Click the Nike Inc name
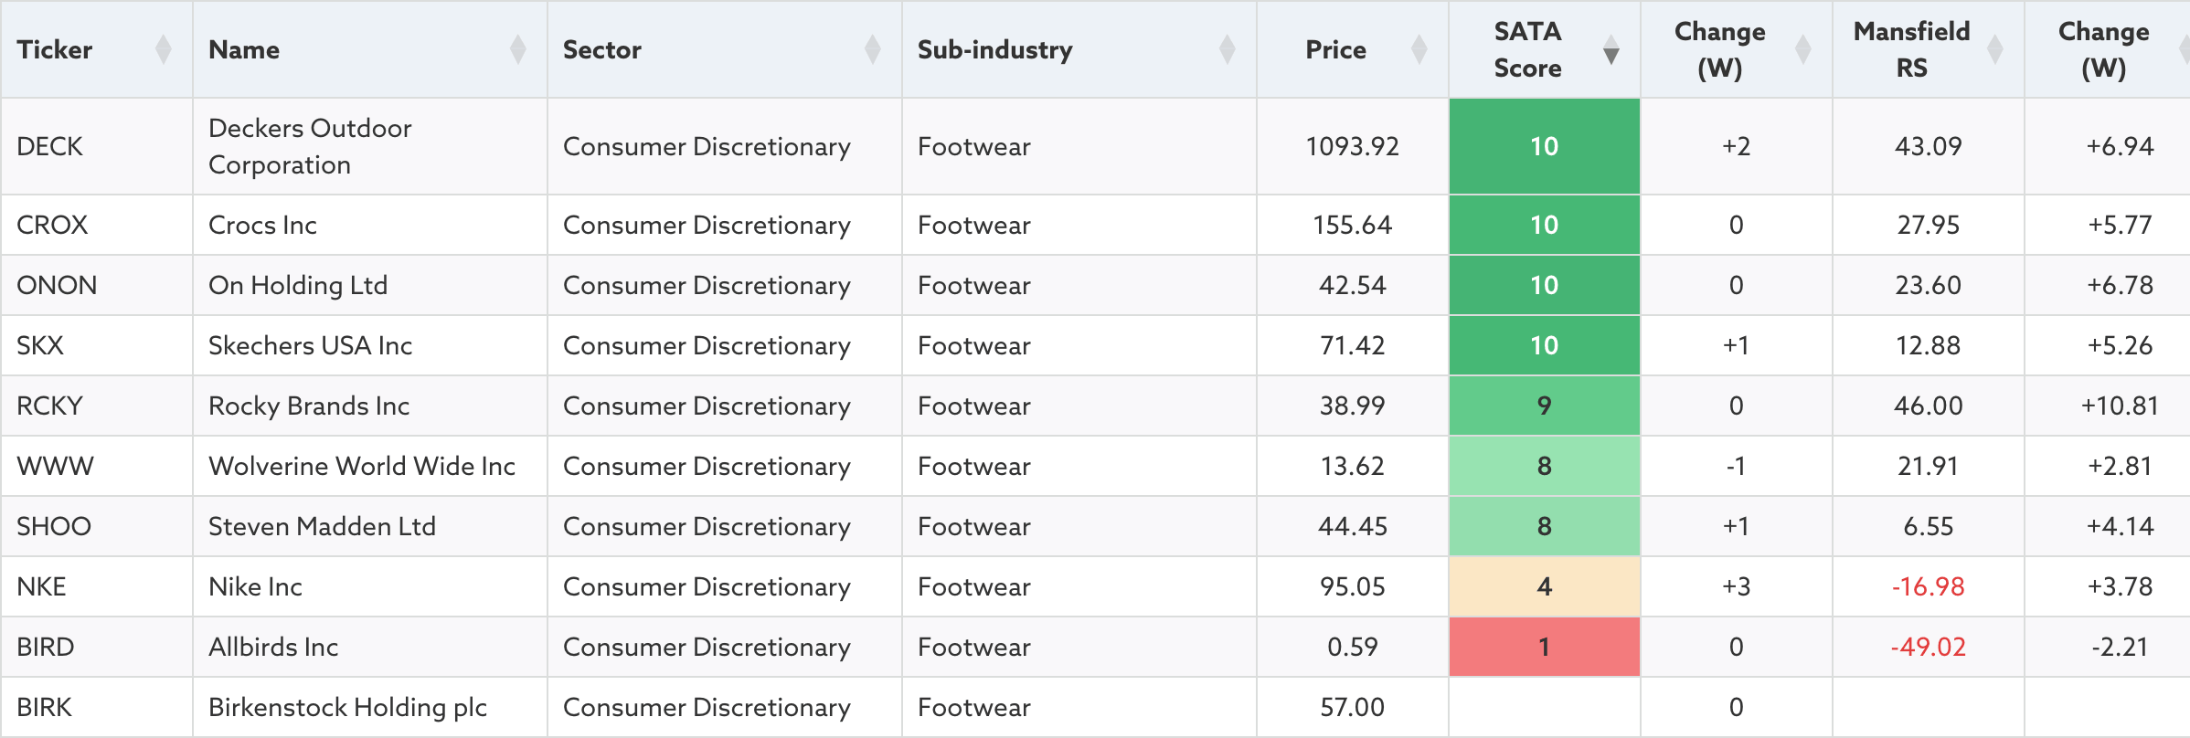 point(255,586)
